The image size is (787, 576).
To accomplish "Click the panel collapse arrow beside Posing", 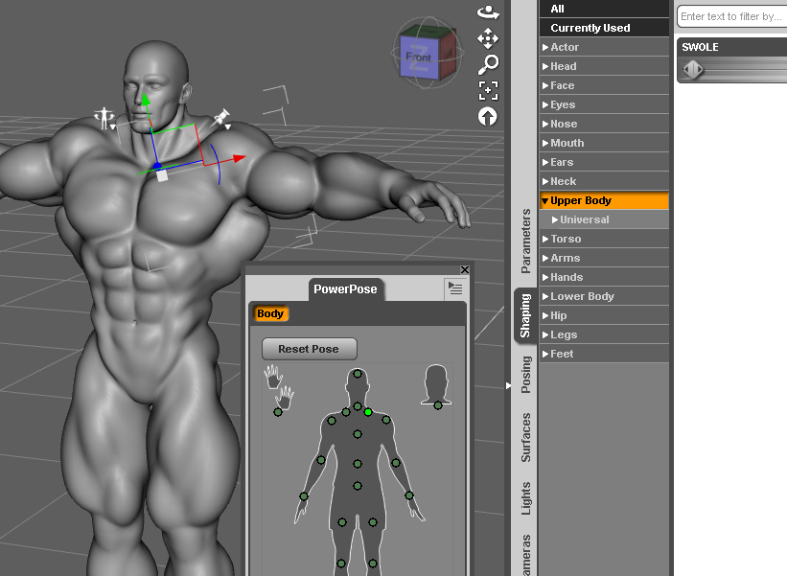I will coord(508,386).
